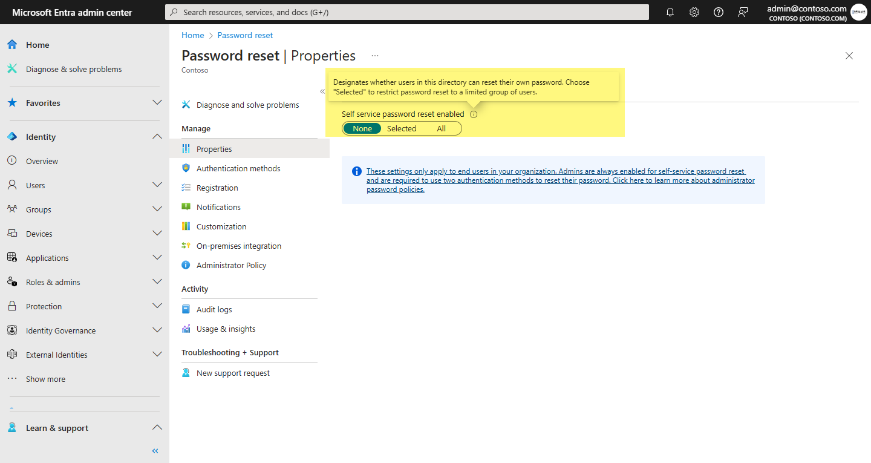Expand the Users chevron
This screenshot has height=463, width=871.
[x=157, y=185]
